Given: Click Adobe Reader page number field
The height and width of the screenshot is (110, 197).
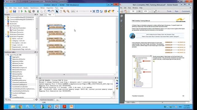Looking at the screenshot, I should [x=133, y=11].
